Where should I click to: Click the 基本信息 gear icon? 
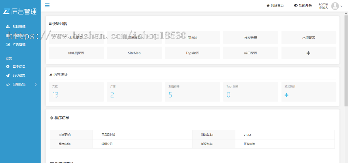point(8,66)
